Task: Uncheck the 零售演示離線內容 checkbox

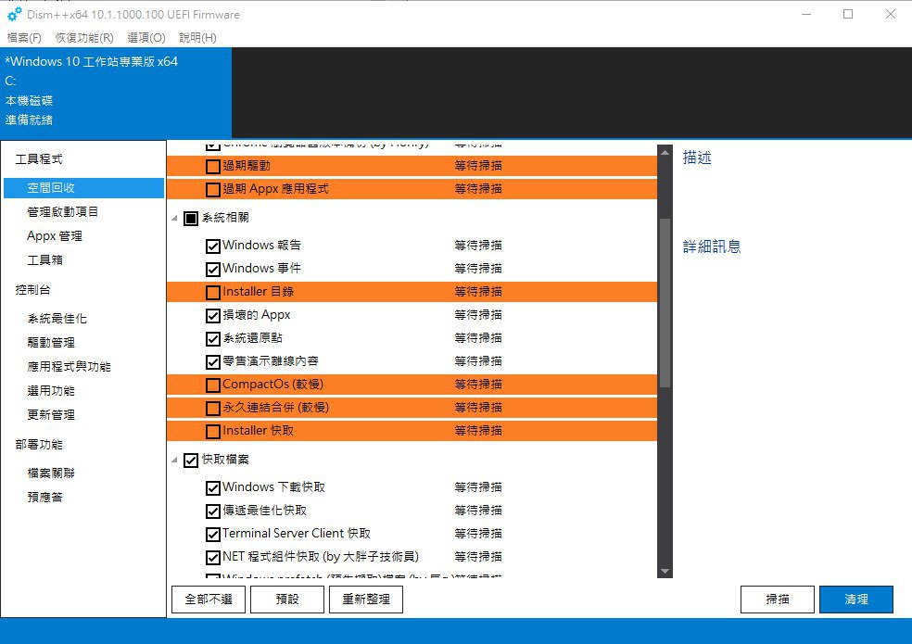Action: point(213,362)
